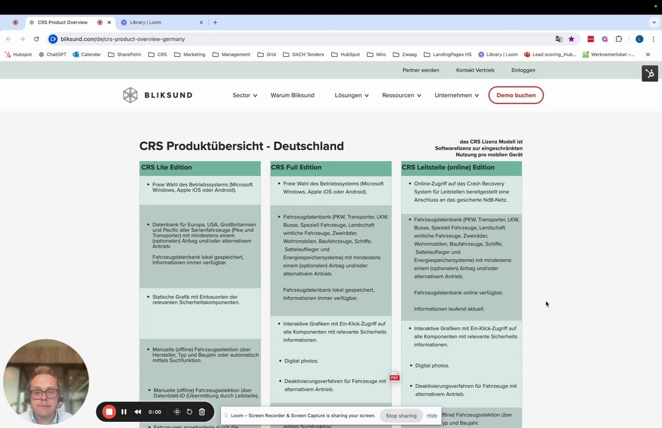Click Partner werden link
The height and width of the screenshot is (428, 662).
(420, 70)
